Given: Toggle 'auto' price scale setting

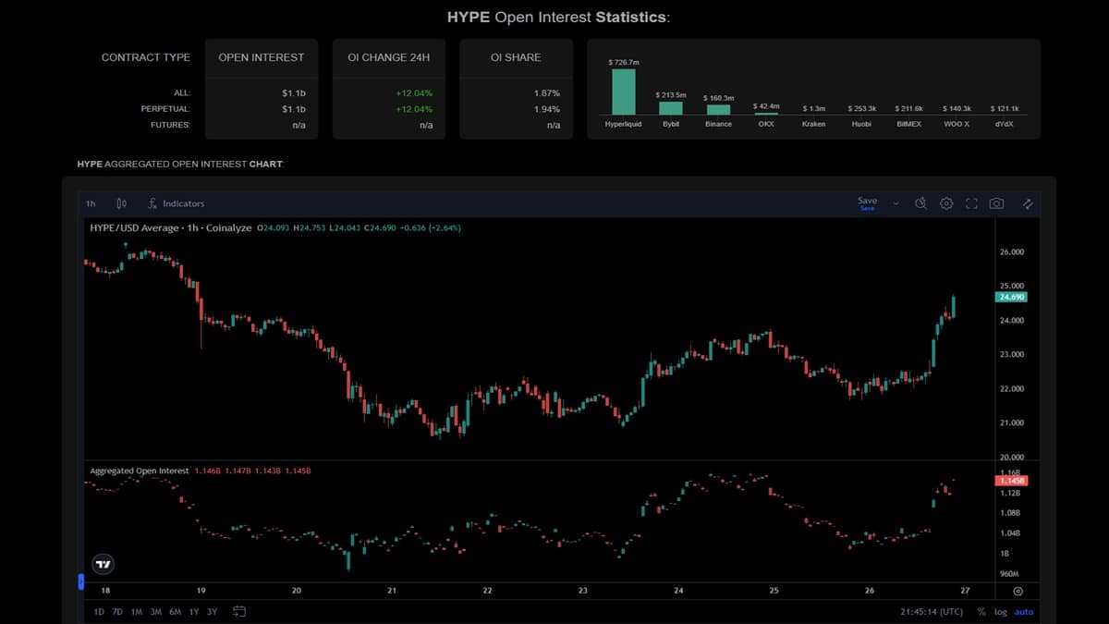Looking at the screenshot, I should (x=1024, y=611).
